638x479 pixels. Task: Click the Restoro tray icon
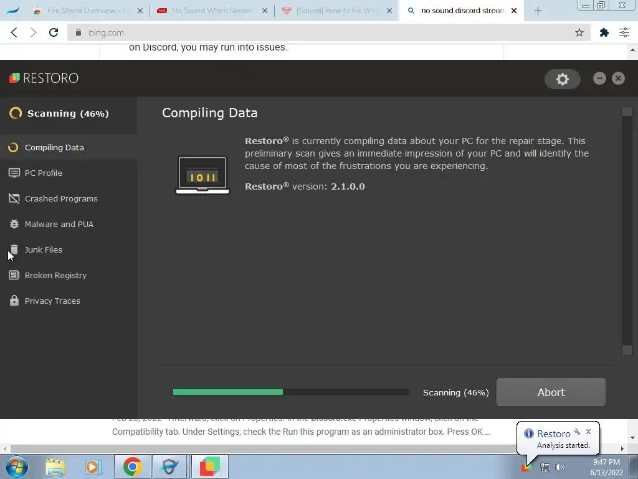point(526,467)
